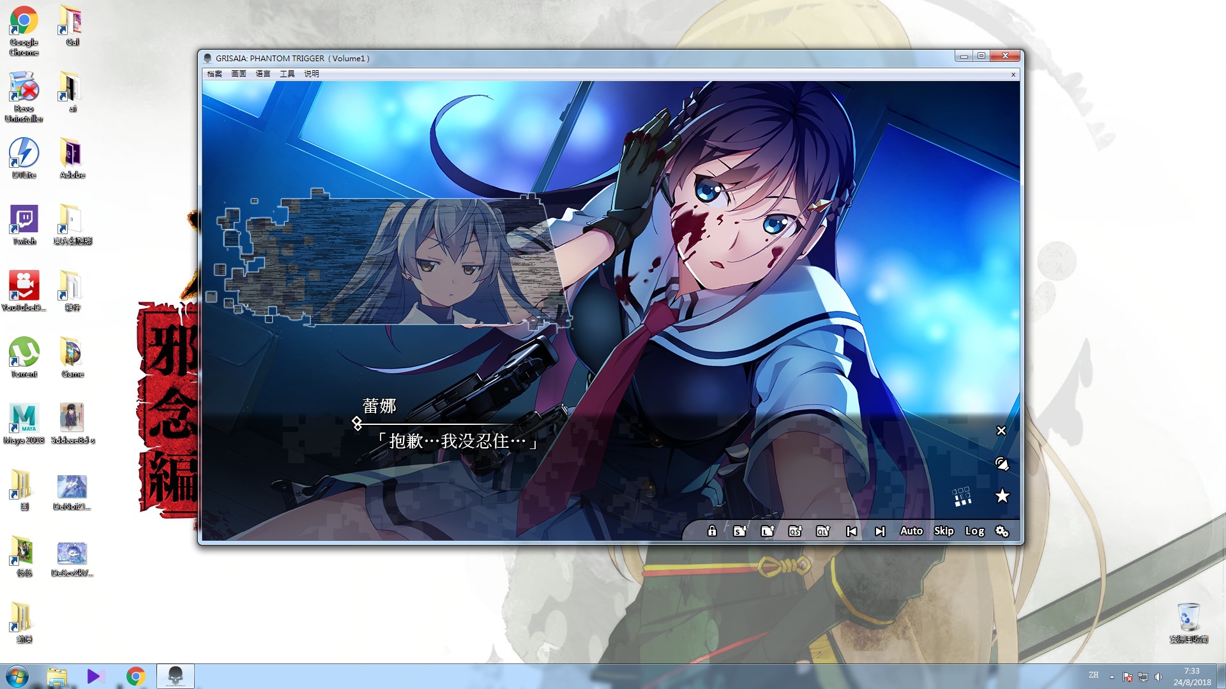Click the dotted grid icon beside star

[x=962, y=496]
